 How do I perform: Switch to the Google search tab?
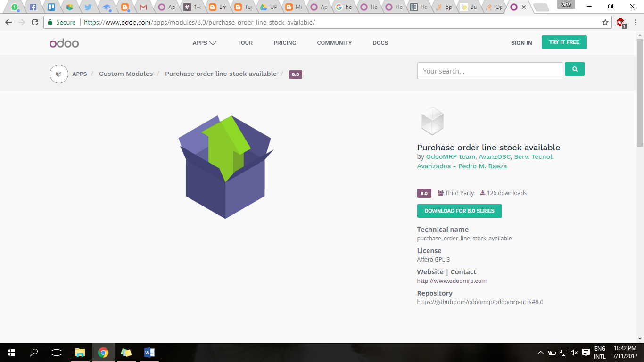[343, 7]
